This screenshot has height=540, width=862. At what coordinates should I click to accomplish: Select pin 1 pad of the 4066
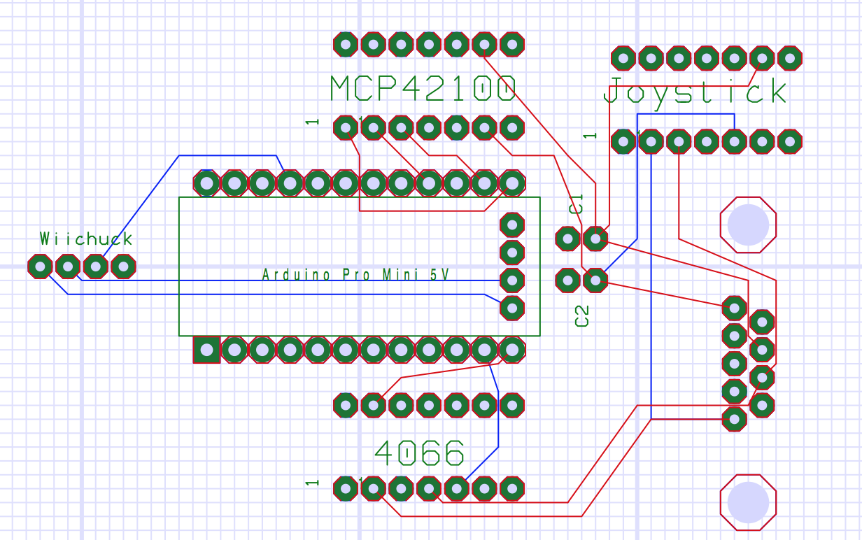coord(345,488)
